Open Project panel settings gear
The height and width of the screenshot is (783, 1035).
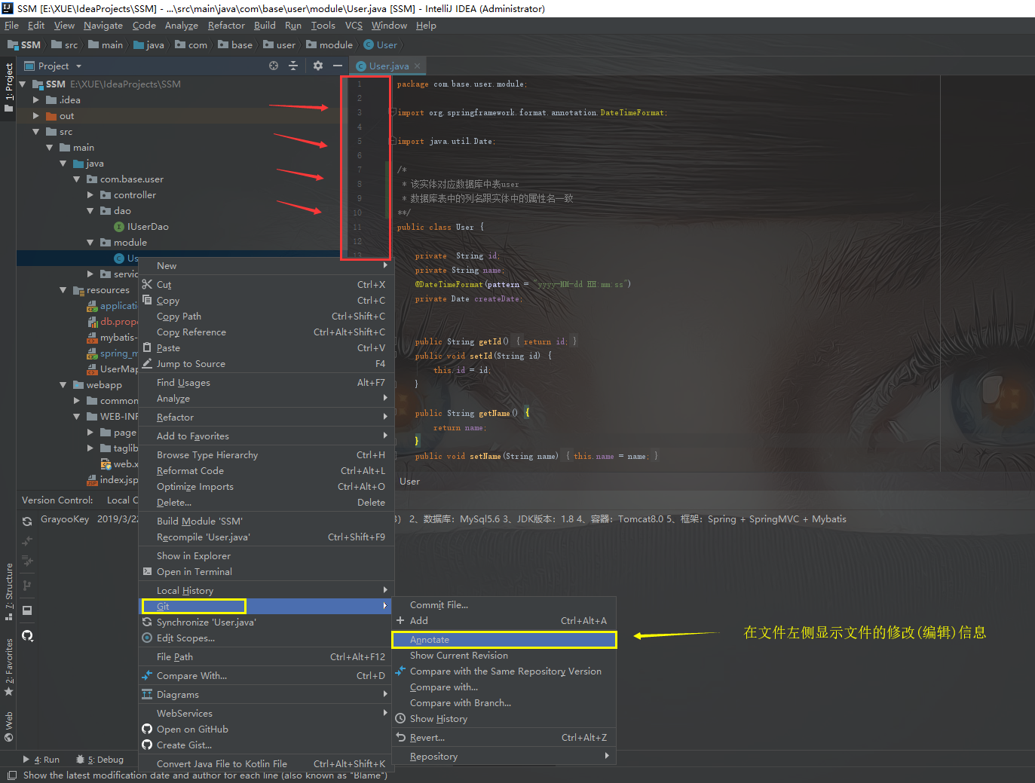click(x=318, y=66)
